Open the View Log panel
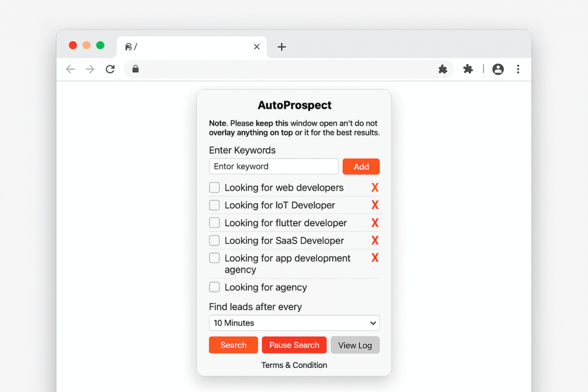 (x=355, y=345)
